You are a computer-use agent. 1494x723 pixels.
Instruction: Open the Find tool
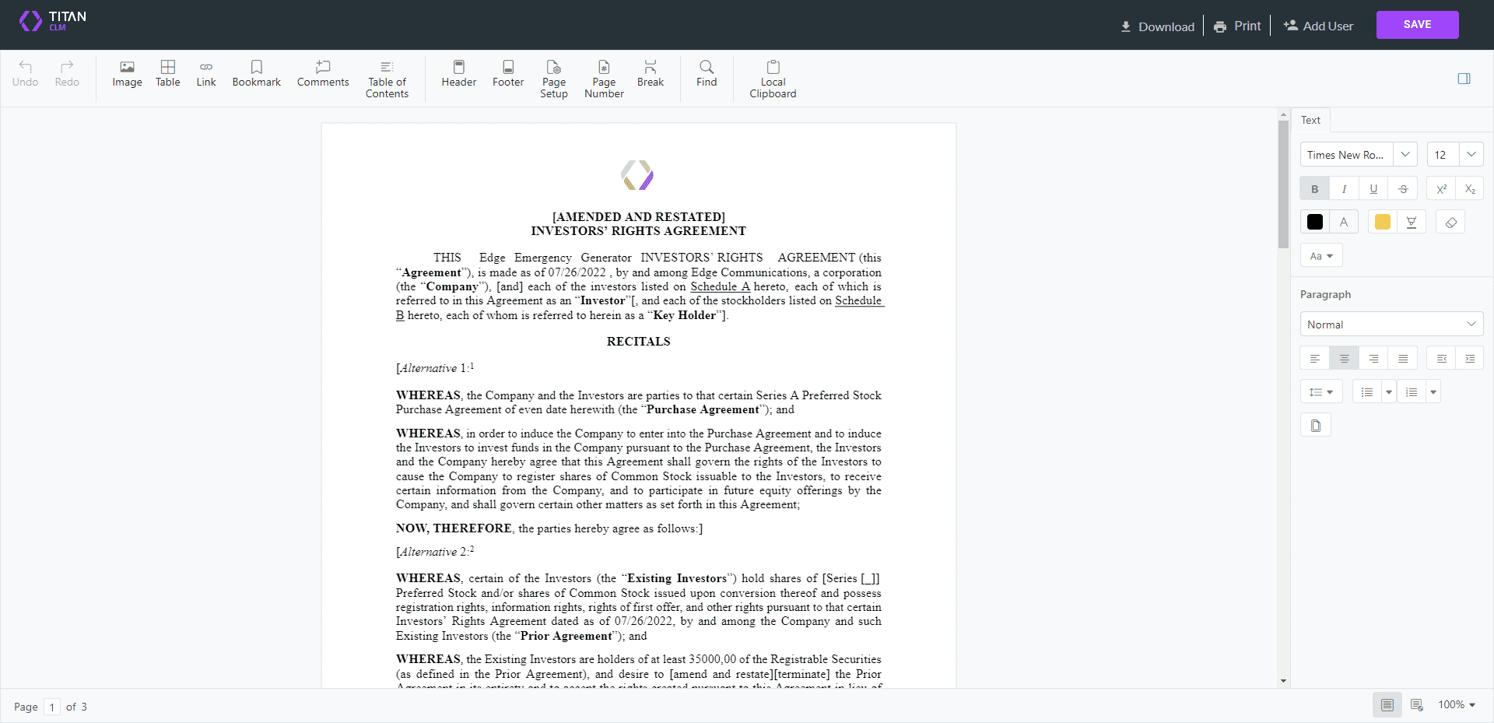tap(706, 74)
